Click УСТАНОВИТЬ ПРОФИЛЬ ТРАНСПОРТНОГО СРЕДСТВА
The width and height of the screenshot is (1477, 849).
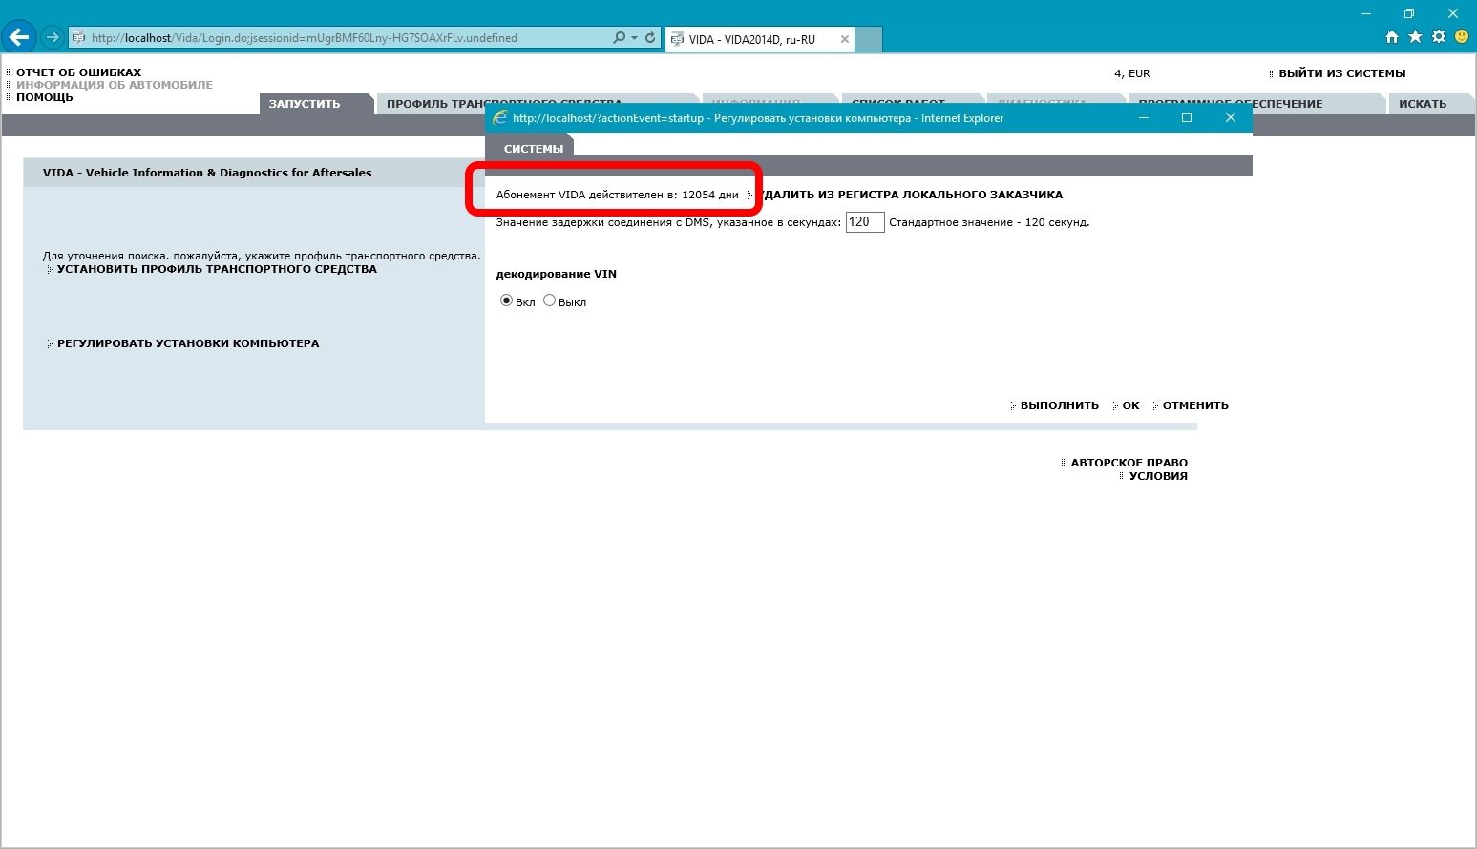pos(217,269)
